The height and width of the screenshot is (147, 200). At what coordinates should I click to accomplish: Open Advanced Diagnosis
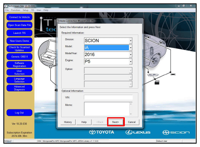[20, 88]
